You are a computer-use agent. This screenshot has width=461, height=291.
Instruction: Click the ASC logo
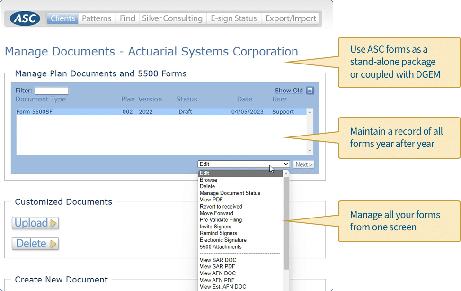point(24,18)
